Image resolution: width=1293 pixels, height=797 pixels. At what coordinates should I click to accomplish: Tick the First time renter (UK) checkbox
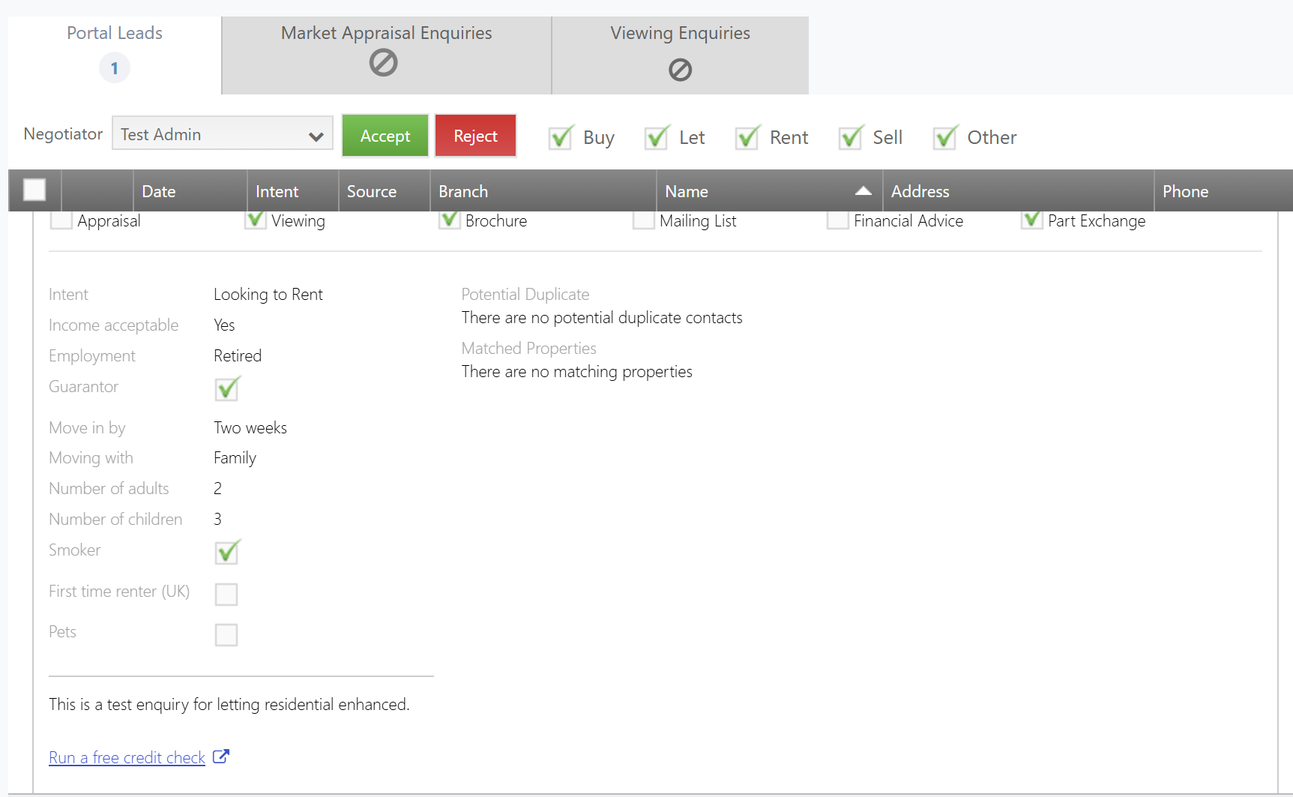click(226, 594)
